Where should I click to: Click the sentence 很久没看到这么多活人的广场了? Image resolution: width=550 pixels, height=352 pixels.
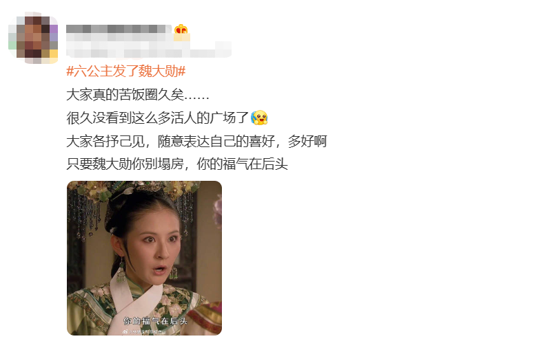point(158,118)
